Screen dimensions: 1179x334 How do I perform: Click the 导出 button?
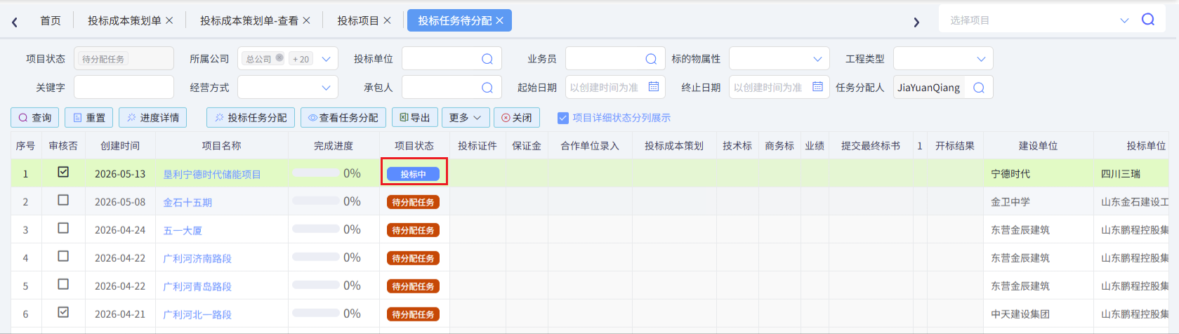coord(415,118)
